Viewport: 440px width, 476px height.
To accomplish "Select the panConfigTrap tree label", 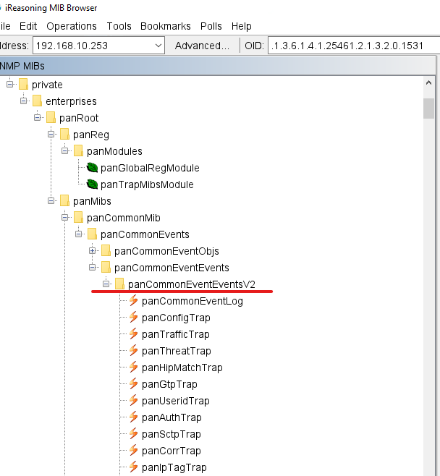I will [x=176, y=318].
